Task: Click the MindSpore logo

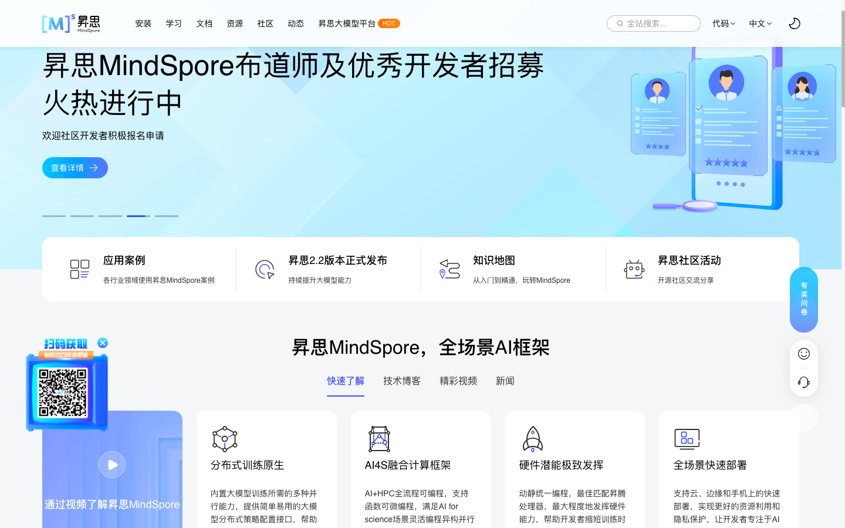Action: click(71, 23)
